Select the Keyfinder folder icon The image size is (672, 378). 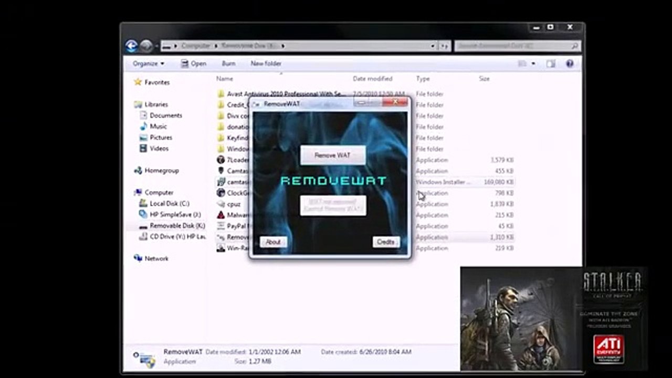221,138
